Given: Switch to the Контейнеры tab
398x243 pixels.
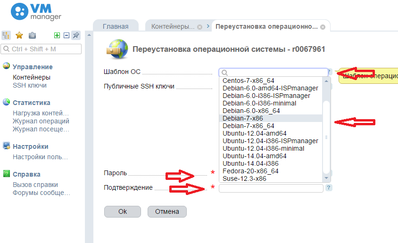Looking at the screenshot, I should (173, 26).
